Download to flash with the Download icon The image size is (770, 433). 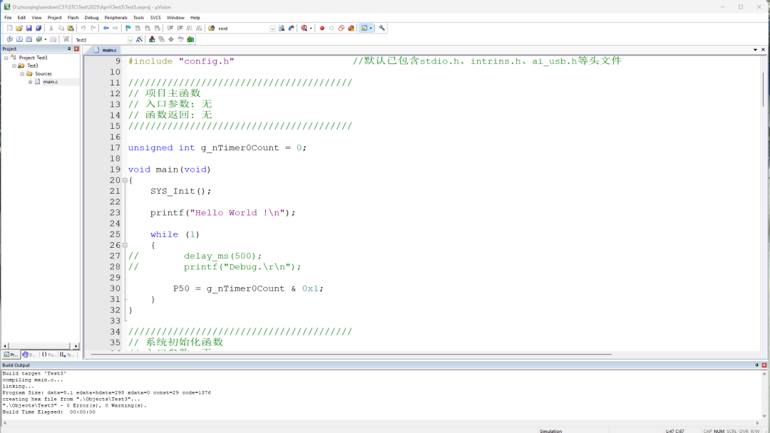66,39
